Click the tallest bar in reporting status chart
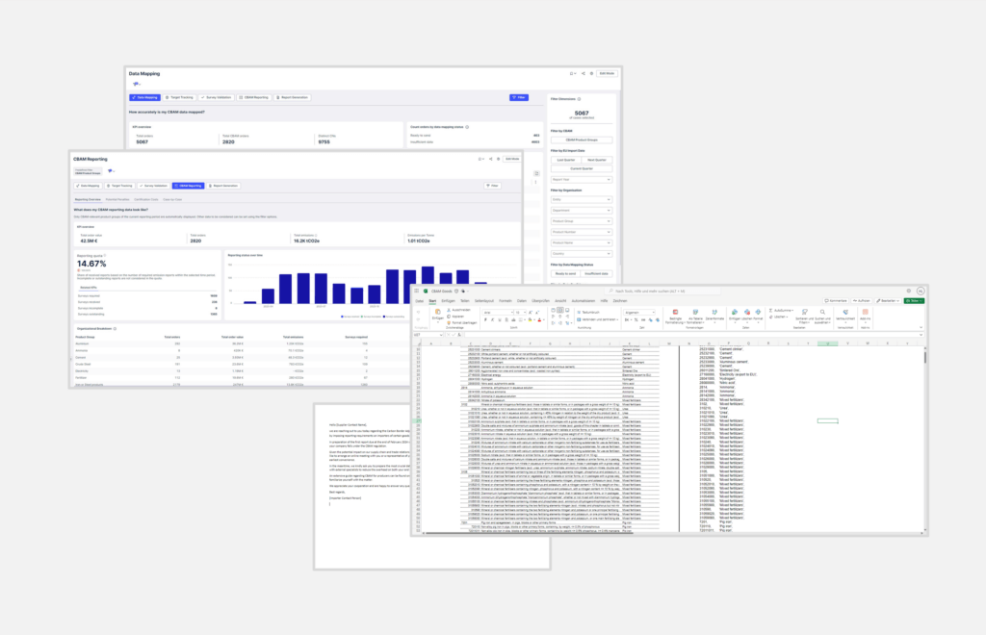This screenshot has width=986, height=635. pyautogui.click(x=428, y=285)
